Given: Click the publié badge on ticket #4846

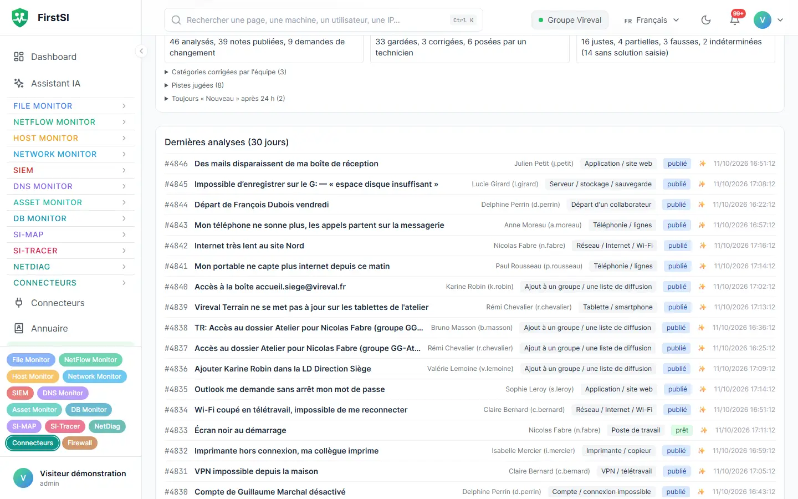Looking at the screenshot, I should click(677, 164).
